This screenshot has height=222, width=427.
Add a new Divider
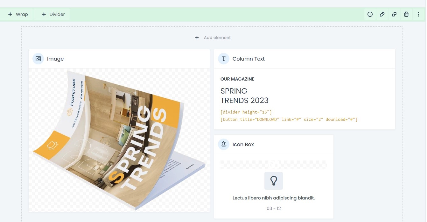[x=53, y=14]
